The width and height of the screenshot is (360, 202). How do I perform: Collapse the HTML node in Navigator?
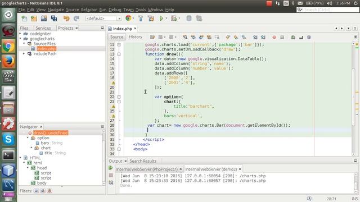pos(20,158)
